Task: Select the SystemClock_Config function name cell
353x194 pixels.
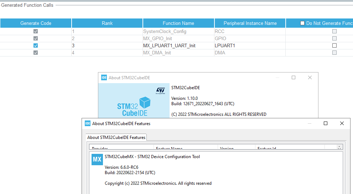Action: (178, 31)
